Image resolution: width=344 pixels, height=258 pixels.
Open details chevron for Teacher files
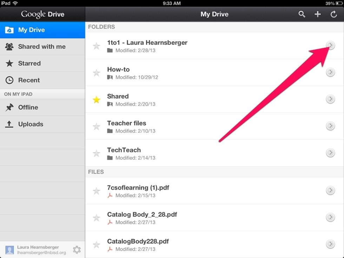click(330, 126)
